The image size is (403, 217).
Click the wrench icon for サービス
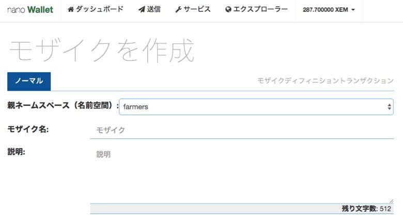click(x=178, y=10)
